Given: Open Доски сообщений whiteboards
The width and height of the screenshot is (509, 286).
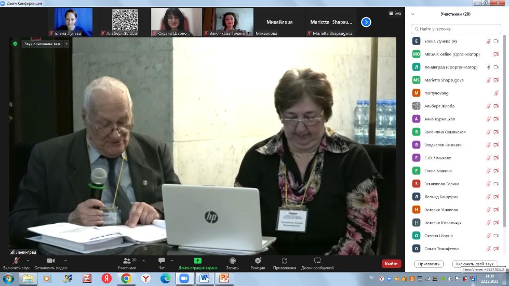Looking at the screenshot, I should point(317,262).
